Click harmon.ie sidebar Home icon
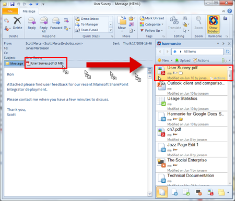The height and width of the screenshot is (201, 235). [175, 52]
